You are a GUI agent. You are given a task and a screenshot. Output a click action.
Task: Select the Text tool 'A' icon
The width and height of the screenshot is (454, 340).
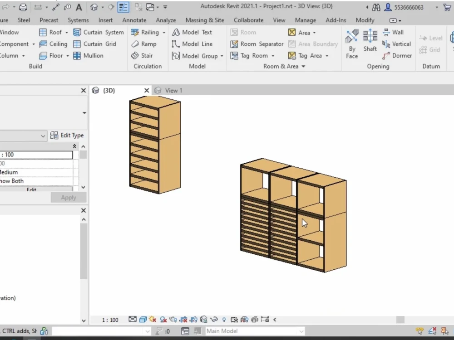pos(79,7)
